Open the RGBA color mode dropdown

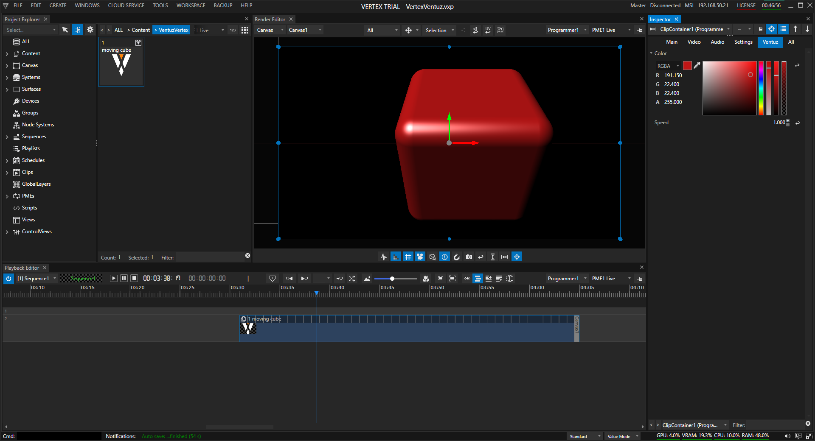[x=668, y=66]
